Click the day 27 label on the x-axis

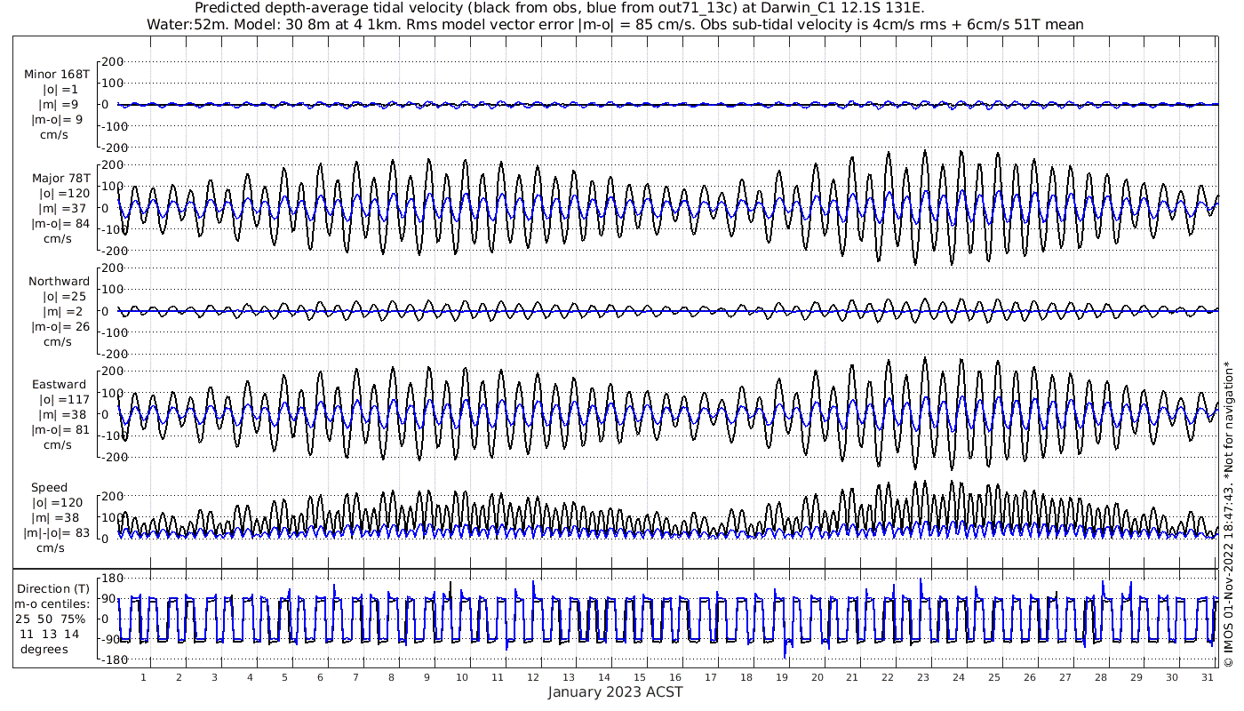point(1065,677)
